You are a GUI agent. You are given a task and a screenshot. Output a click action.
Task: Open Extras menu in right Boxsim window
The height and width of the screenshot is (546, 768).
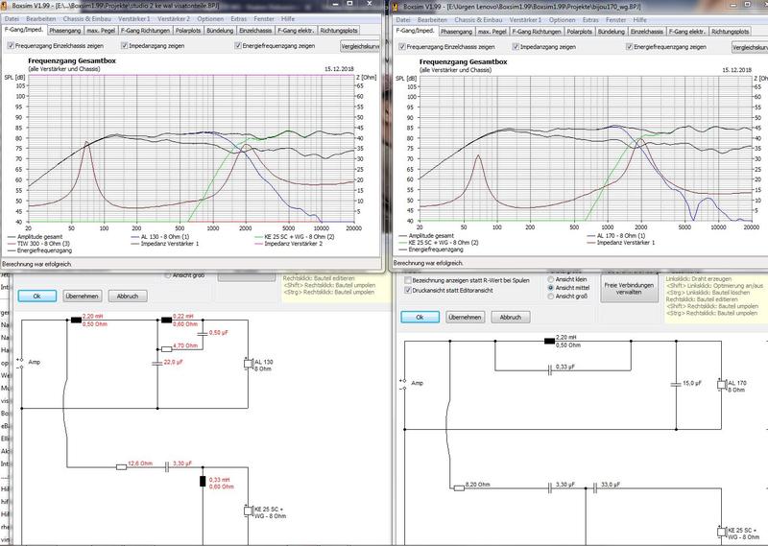pyautogui.click(x=590, y=19)
